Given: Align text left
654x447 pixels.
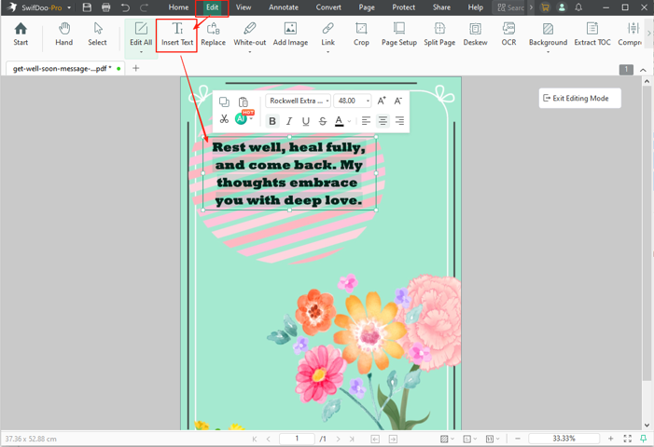Looking at the screenshot, I should coord(366,121).
